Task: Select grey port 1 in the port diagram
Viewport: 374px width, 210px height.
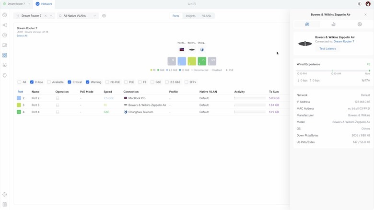Action: [172, 61]
